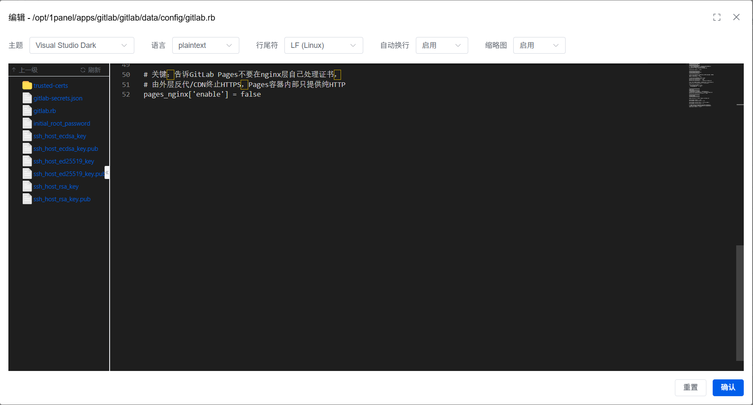753x405 pixels.
Task: Click the 刷新 refresh button
Action: tap(91, 70)
